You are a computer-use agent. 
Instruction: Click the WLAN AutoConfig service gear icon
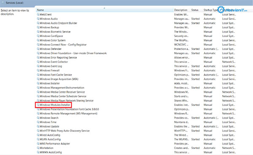(x=38, y=139)
